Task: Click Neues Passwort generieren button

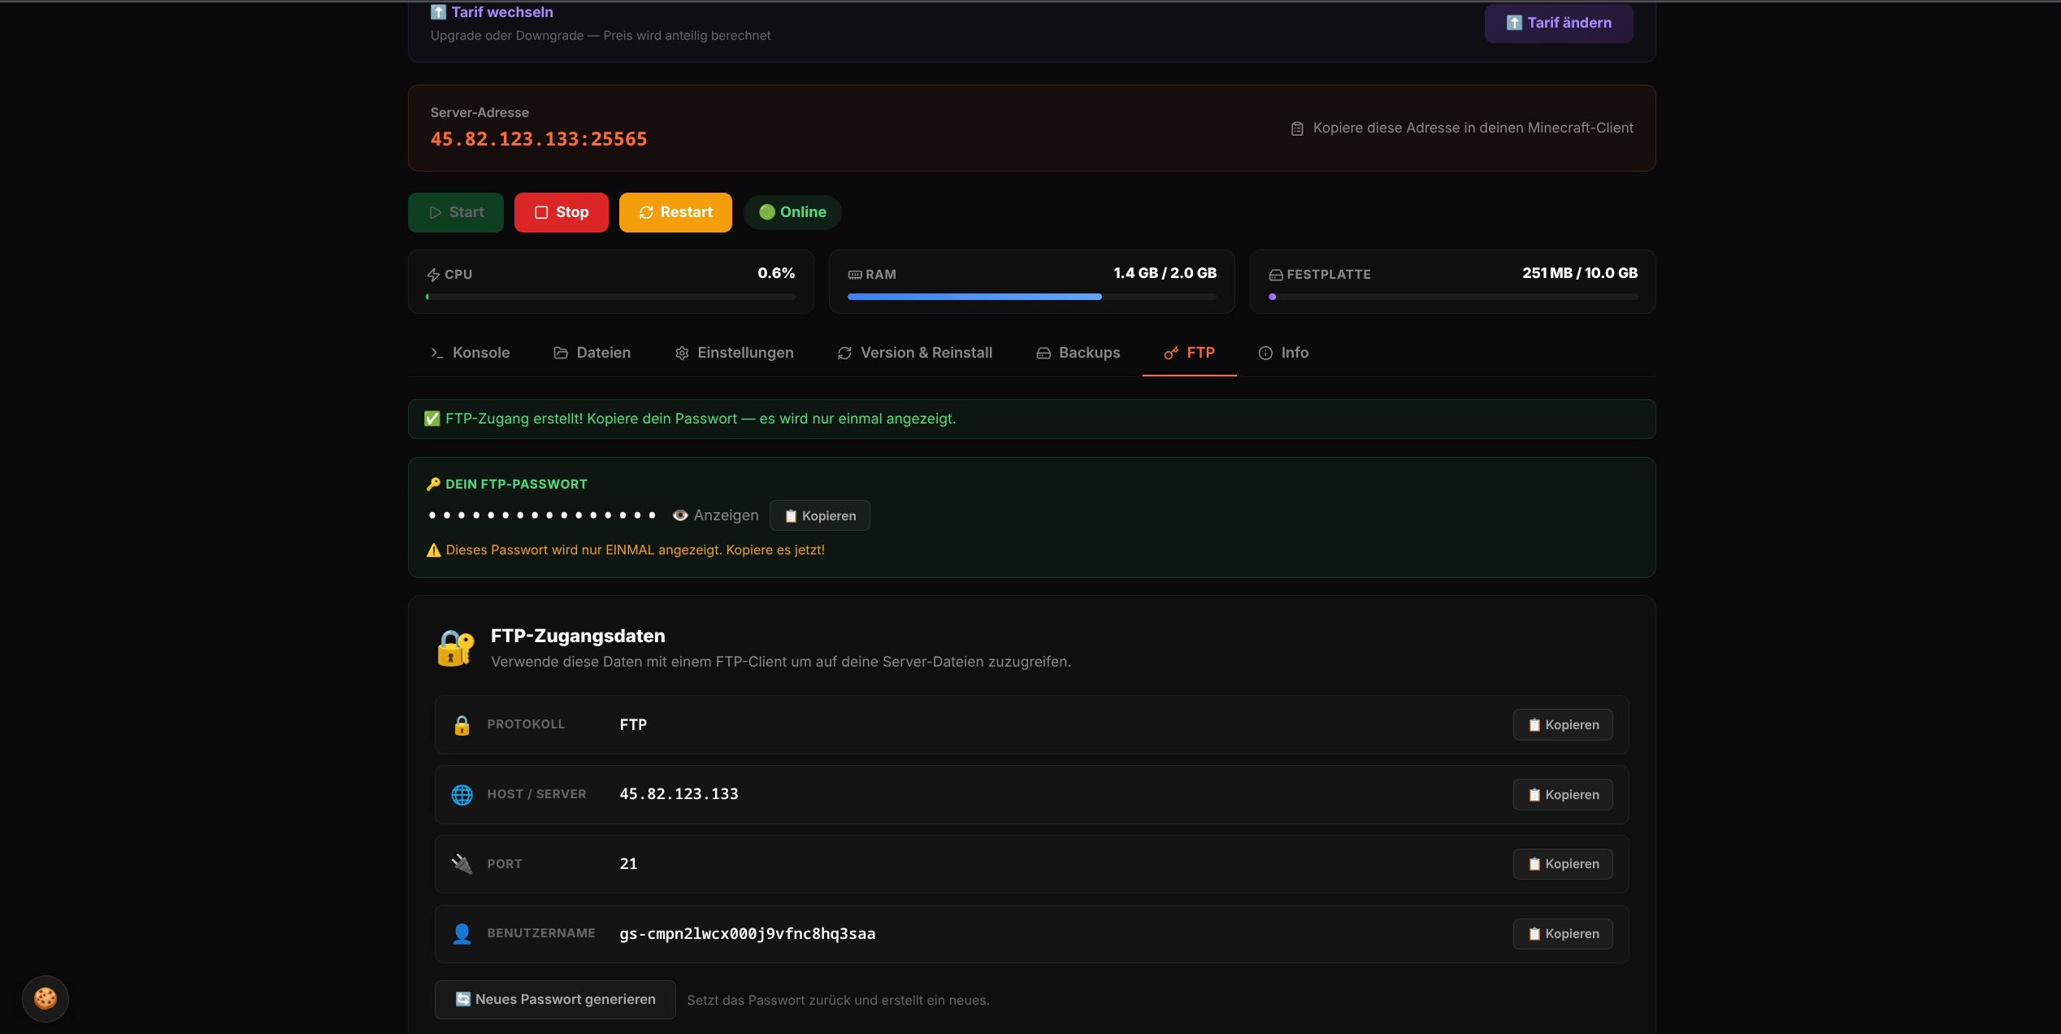Action: [555, 1000]
